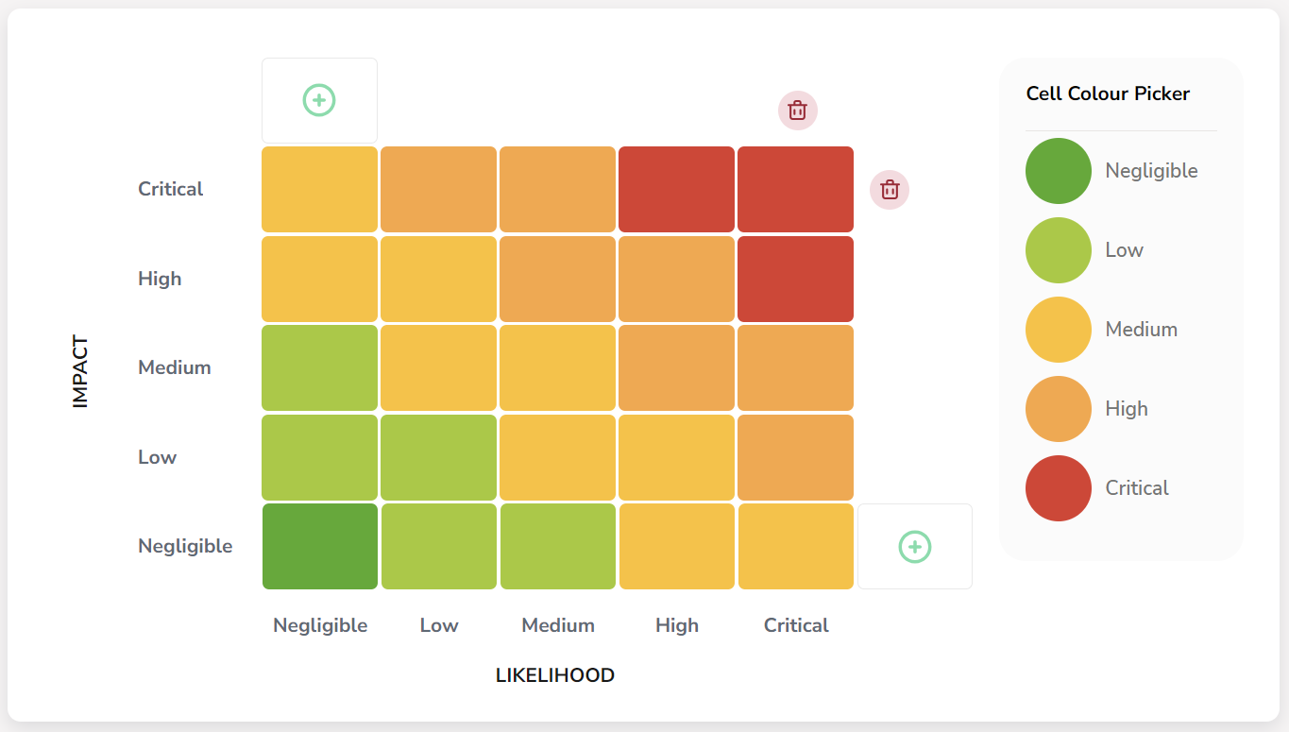The height and width of the screenshot is (732, 1289).
Task: Click the add column plus icon above the matrix
Action: pyautogui.click(x=319, y=99)
